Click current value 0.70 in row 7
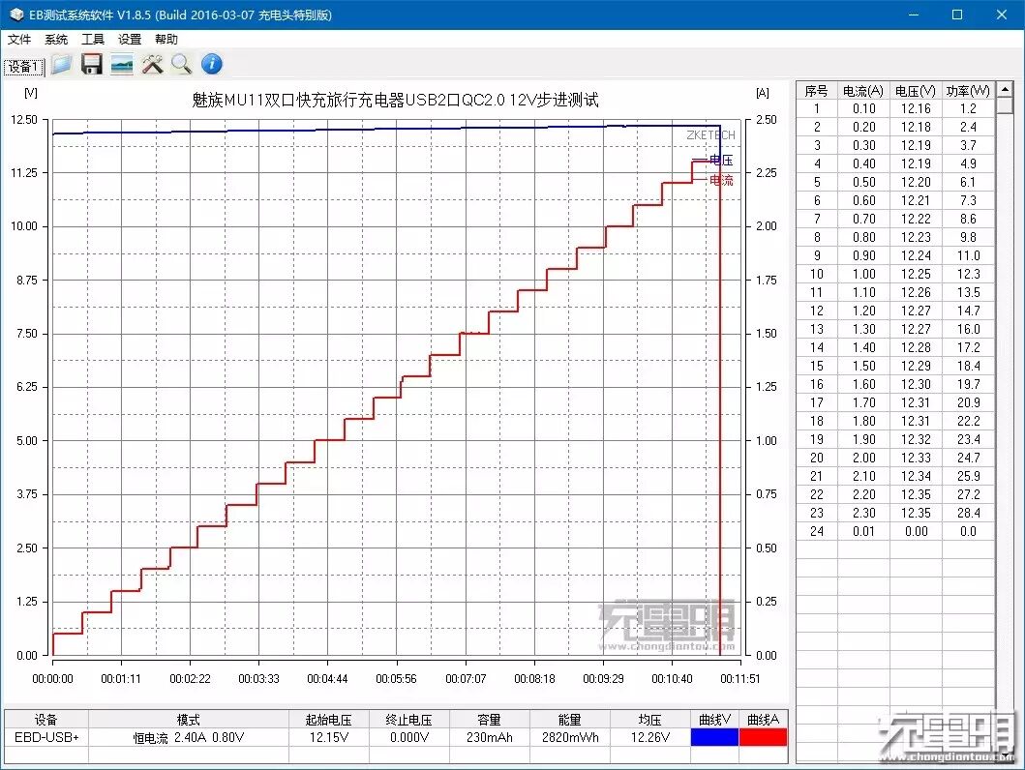Screen dimensions: 1025x770 [x=863, y=219]
